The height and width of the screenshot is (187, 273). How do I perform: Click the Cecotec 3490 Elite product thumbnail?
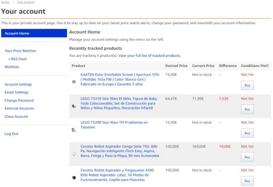pos(74,177)
